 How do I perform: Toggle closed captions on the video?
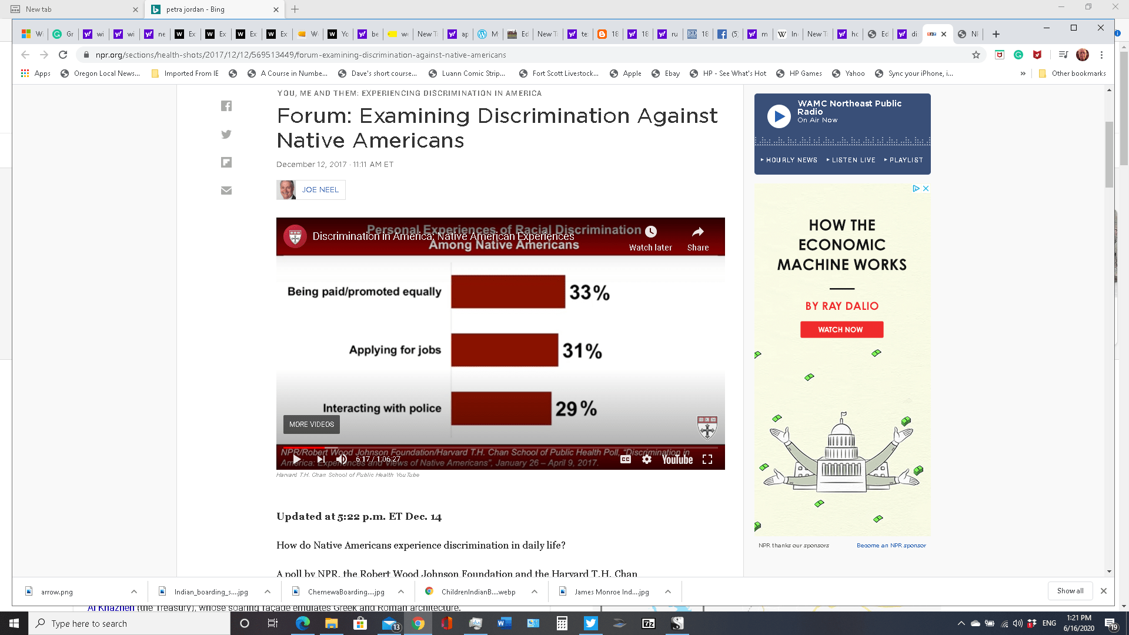(626, 459)
